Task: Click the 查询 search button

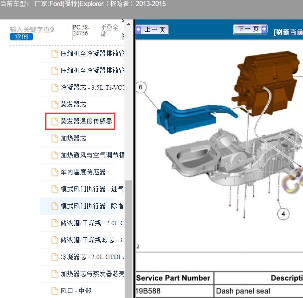Action: 21,36
